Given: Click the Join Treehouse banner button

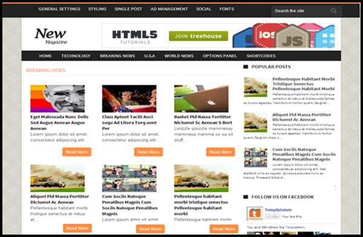Looking at the screenshot, I should [x=198, y=36].
